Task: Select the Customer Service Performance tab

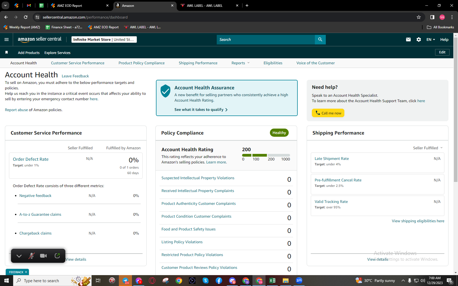Action: tap(77, 63)
